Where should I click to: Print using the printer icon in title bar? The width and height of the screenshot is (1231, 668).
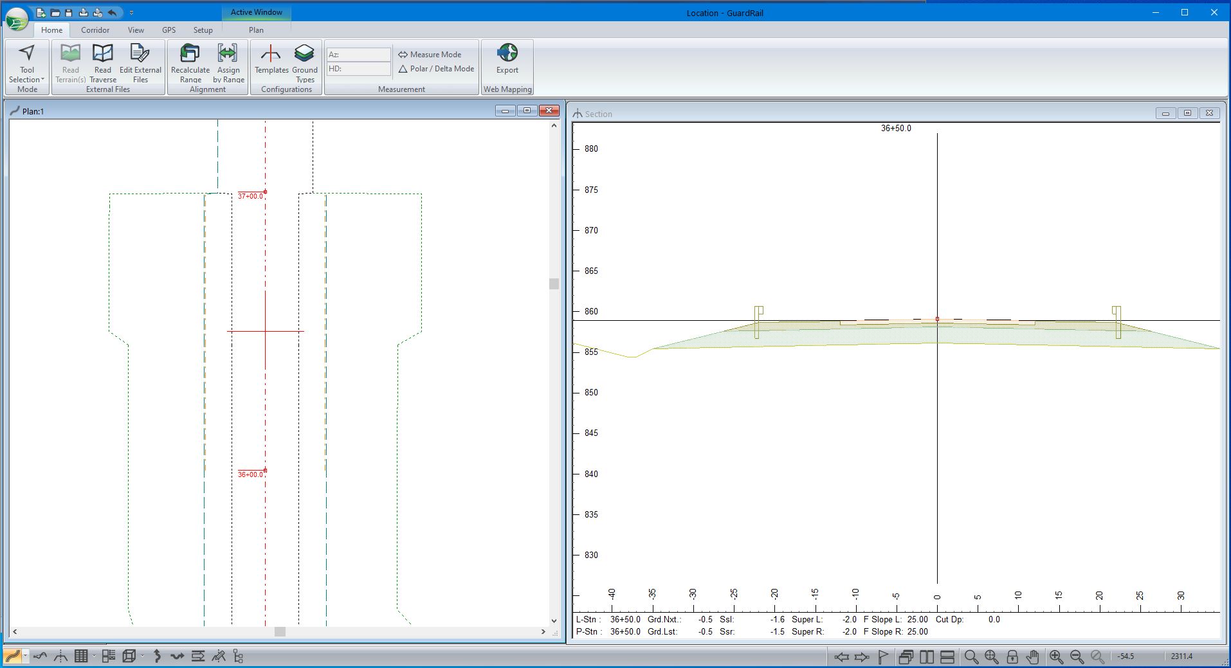83,12
